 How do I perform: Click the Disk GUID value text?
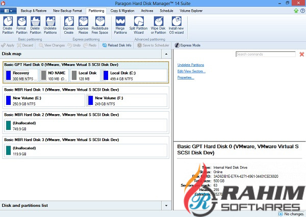point(246,176)
